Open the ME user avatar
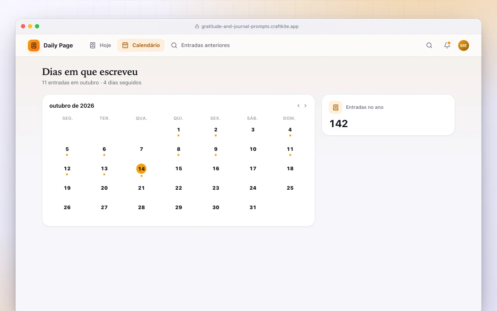 pos(464,45)
